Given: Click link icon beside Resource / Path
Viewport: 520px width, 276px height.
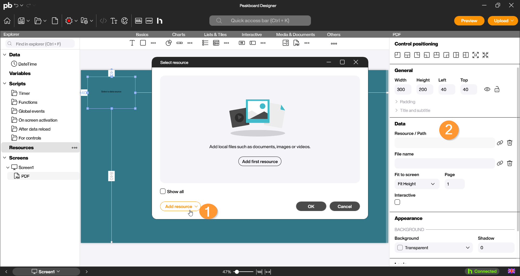Looking at the screenshot, I should point(500,143).
